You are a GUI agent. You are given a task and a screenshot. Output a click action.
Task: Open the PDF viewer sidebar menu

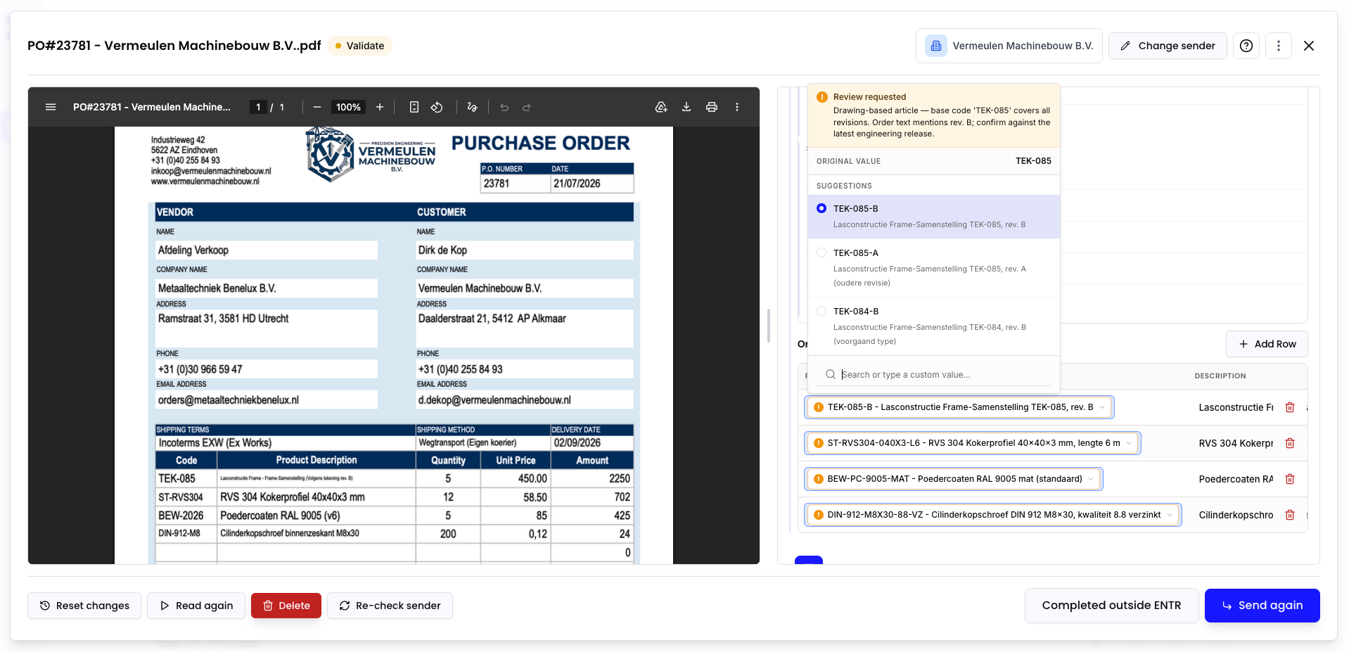point(51,107)
